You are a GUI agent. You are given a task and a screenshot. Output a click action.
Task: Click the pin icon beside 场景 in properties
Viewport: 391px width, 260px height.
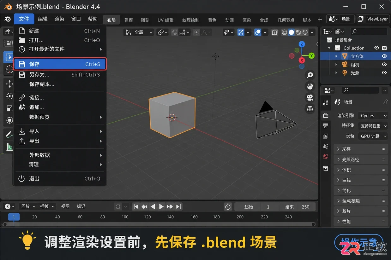pos(385,102)
